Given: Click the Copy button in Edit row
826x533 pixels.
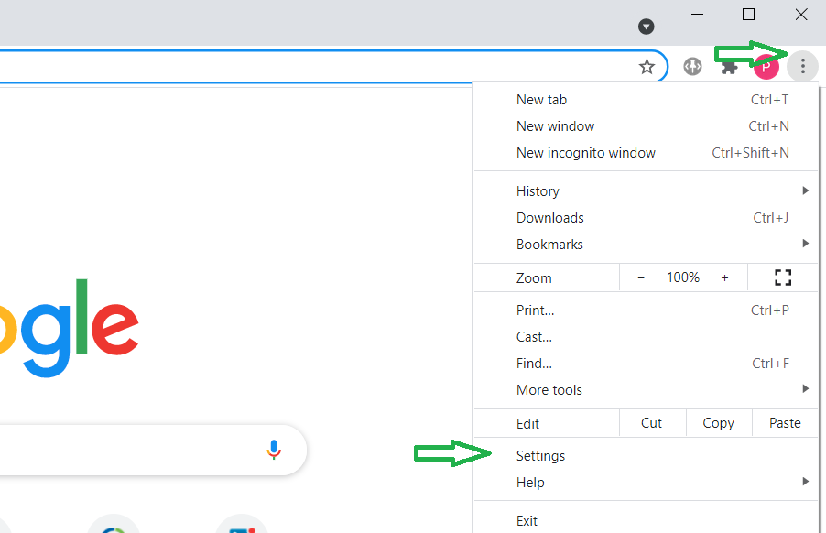Looking at the screenshot, I should tap(719, 423).
